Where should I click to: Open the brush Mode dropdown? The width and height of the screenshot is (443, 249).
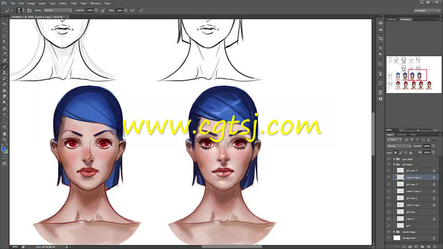click(58, 11)
